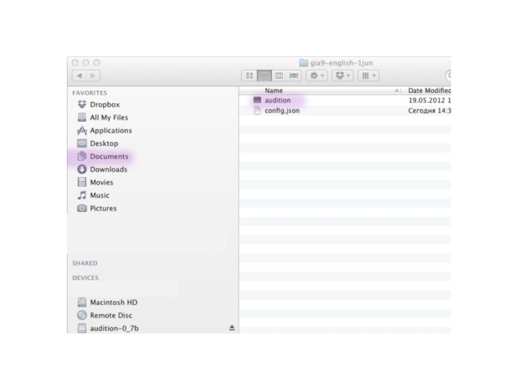
Task: Click the Сегодня 14:3 date cell
Action: [429, 110]
